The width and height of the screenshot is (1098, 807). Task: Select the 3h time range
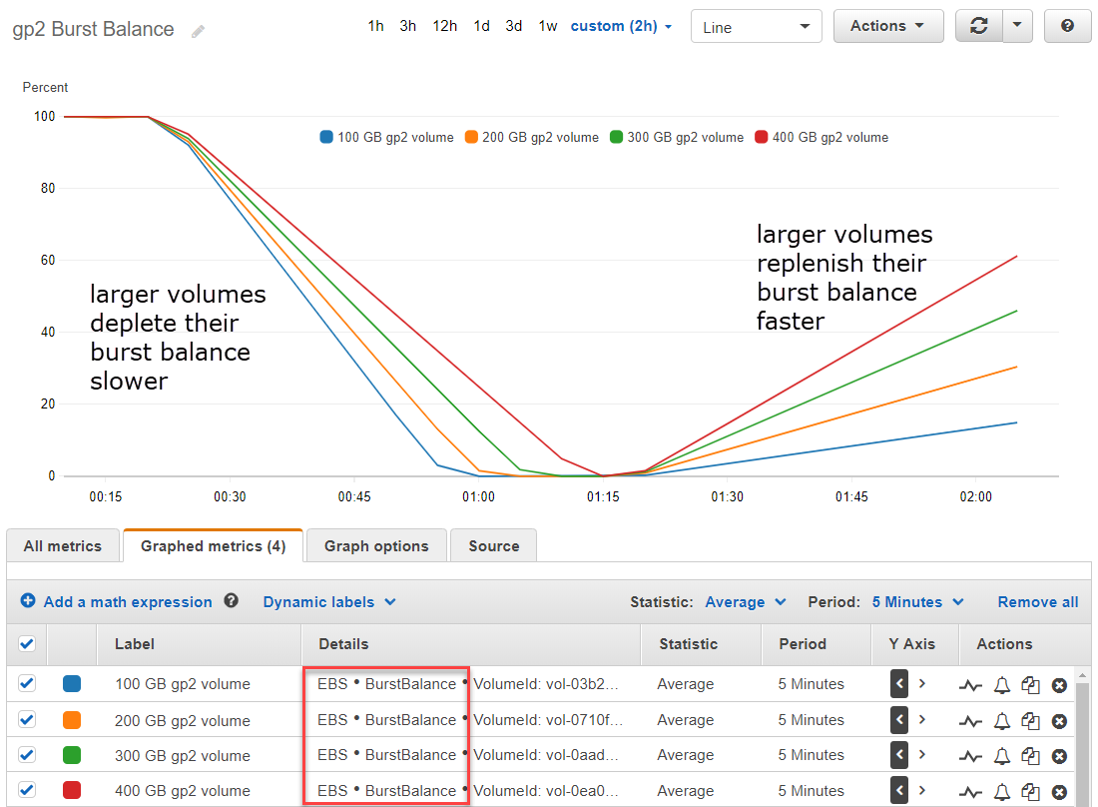[408, 26]
